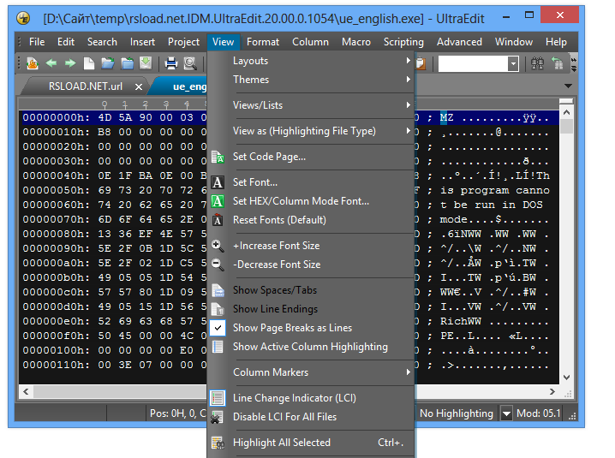Click the Show Spaces/Tabs icon
The width and height of the screenshot is (615, 458).
[x=218, y=290]
